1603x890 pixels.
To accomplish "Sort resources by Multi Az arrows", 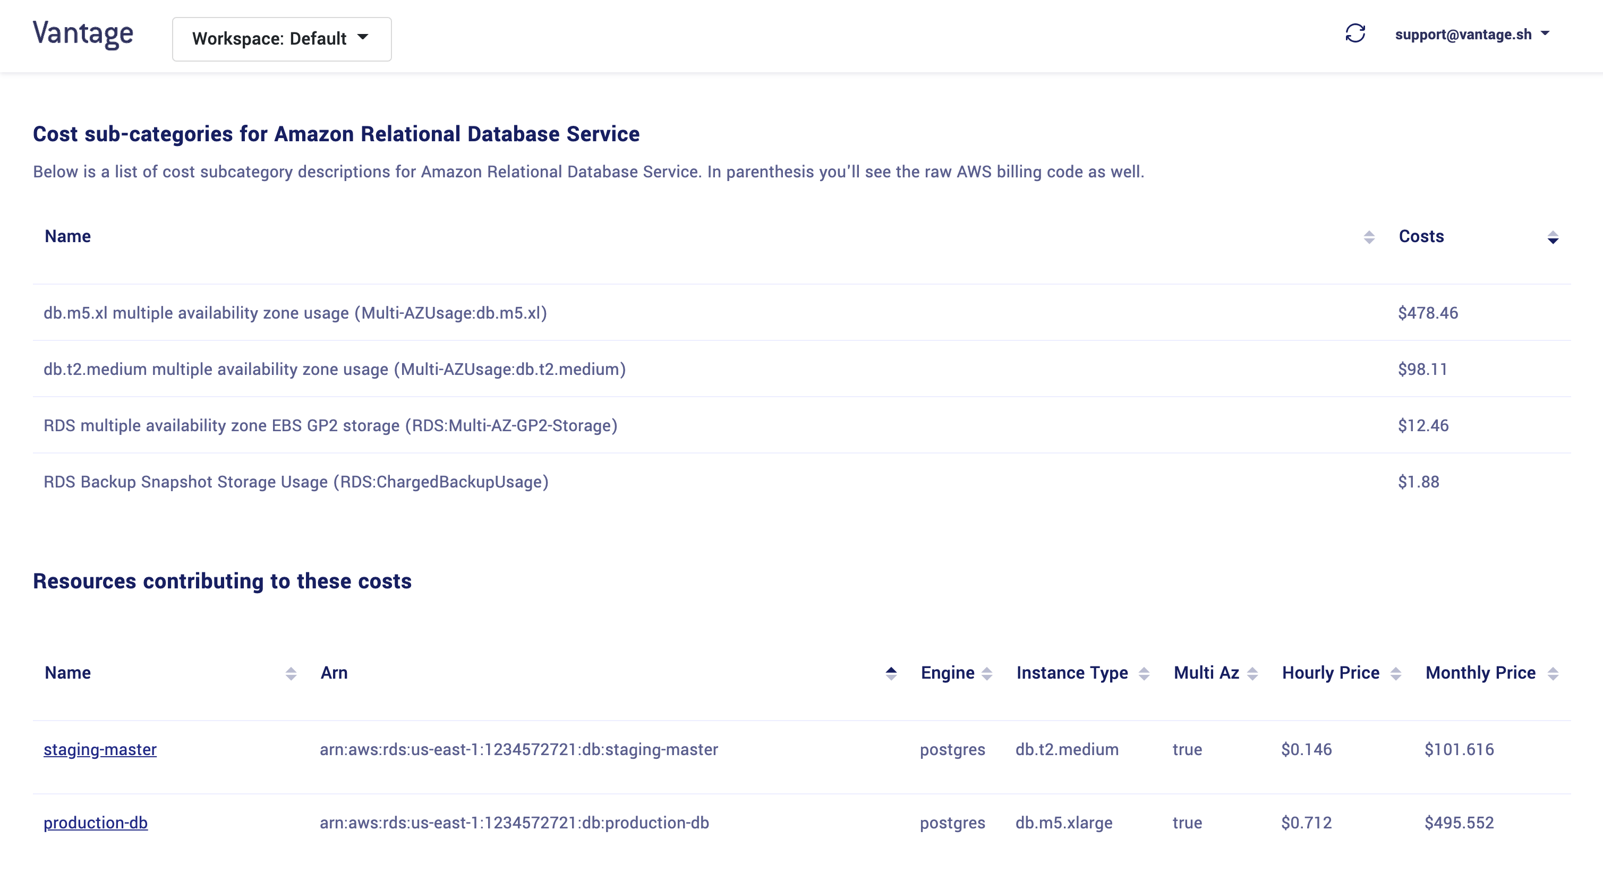I will click(x=1252, y=673).
